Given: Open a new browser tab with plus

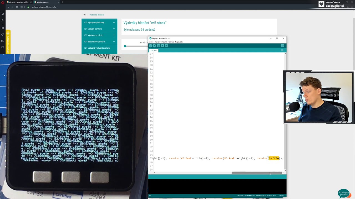Looking at the screenshot, I should (x=62, y=2).
